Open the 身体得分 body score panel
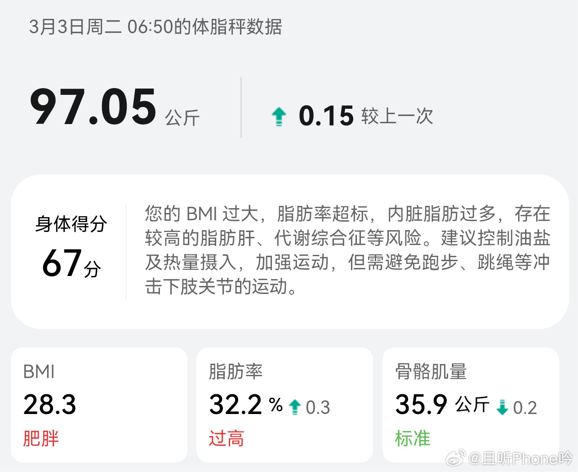Viewport: 578px width, 472px height. click(x=289, y=249)
